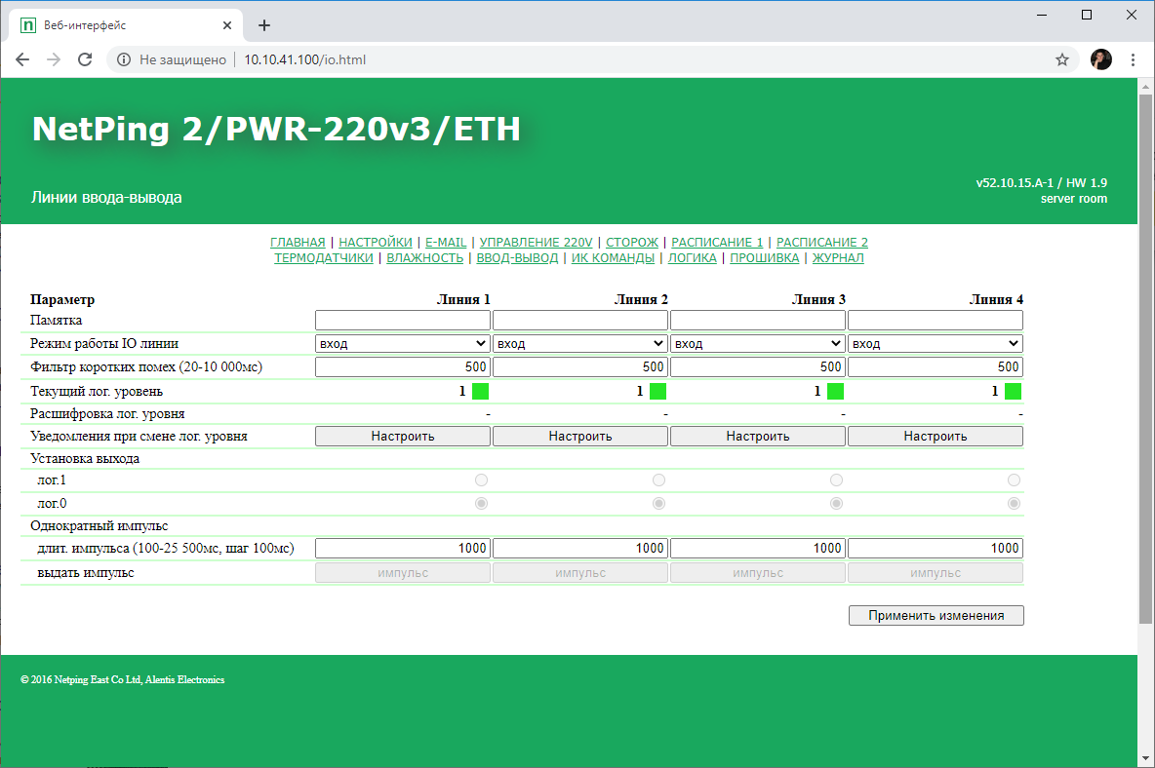Viewport: 1155px width, 768px height.
Task: Click the noise filter field of Линия 2
Action: [580, 366]
